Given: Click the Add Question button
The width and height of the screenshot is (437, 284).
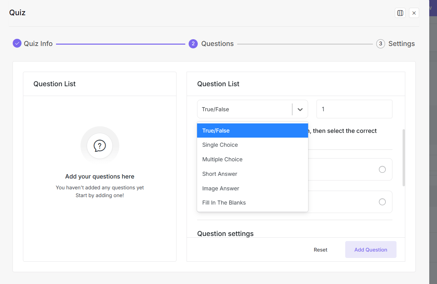Looking at the screenshot, I should tap(371, 250).
